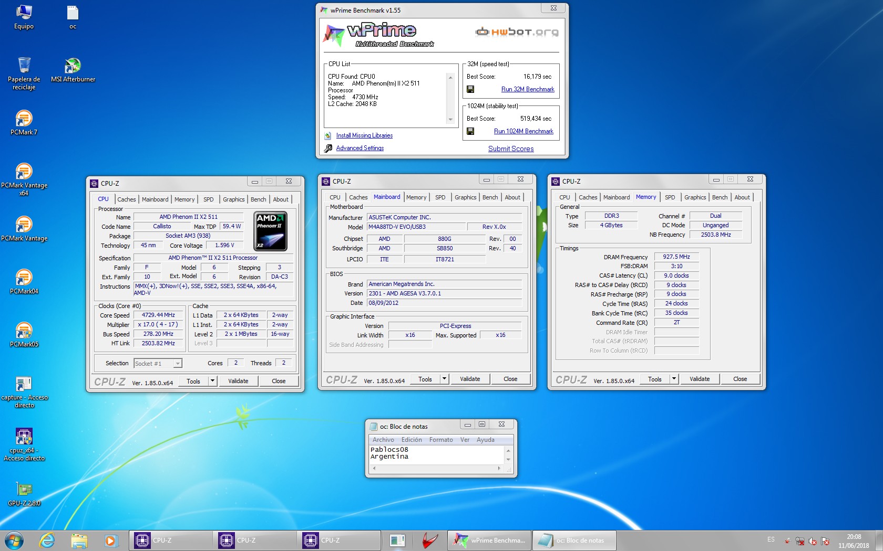This screenshot has height=551, width=883.
Task: Click the wPrime CPU List scrollbar
Action: [450, 98]
